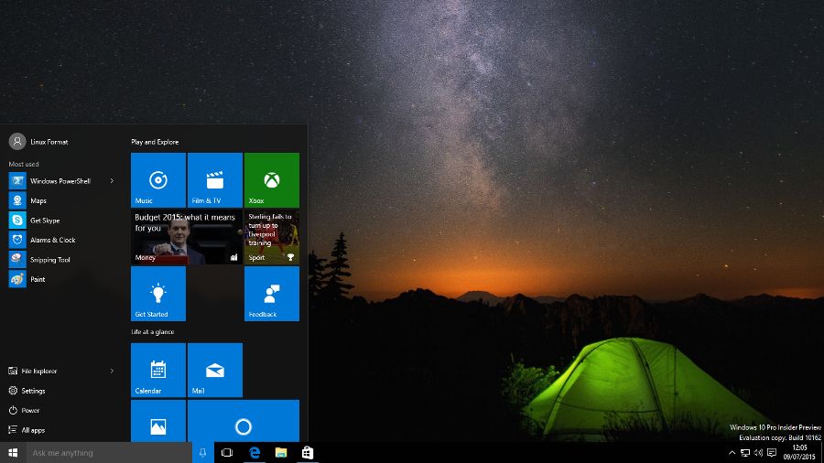Click the Life at a glance group header
The image size is (824, 463).
pos(152,332)
